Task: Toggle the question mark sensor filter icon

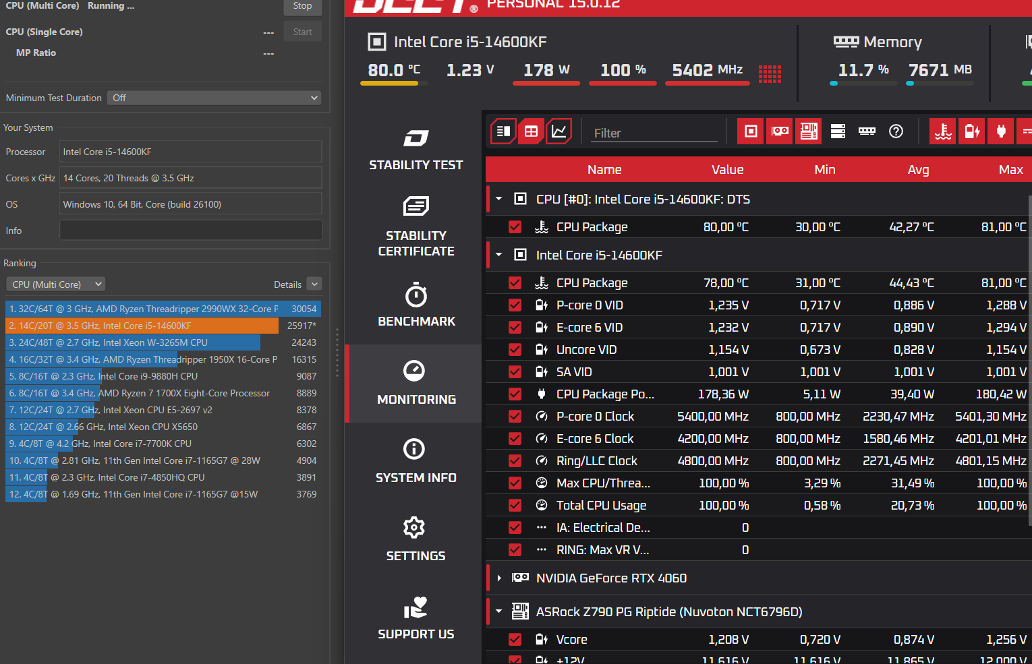Action: point(896,131)
